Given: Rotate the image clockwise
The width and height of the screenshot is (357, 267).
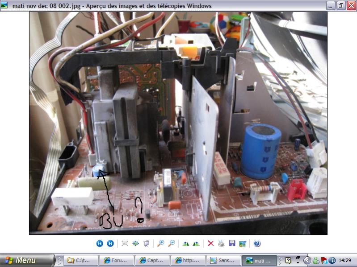Looking at the screenshot, I should [x=186, y=244].
